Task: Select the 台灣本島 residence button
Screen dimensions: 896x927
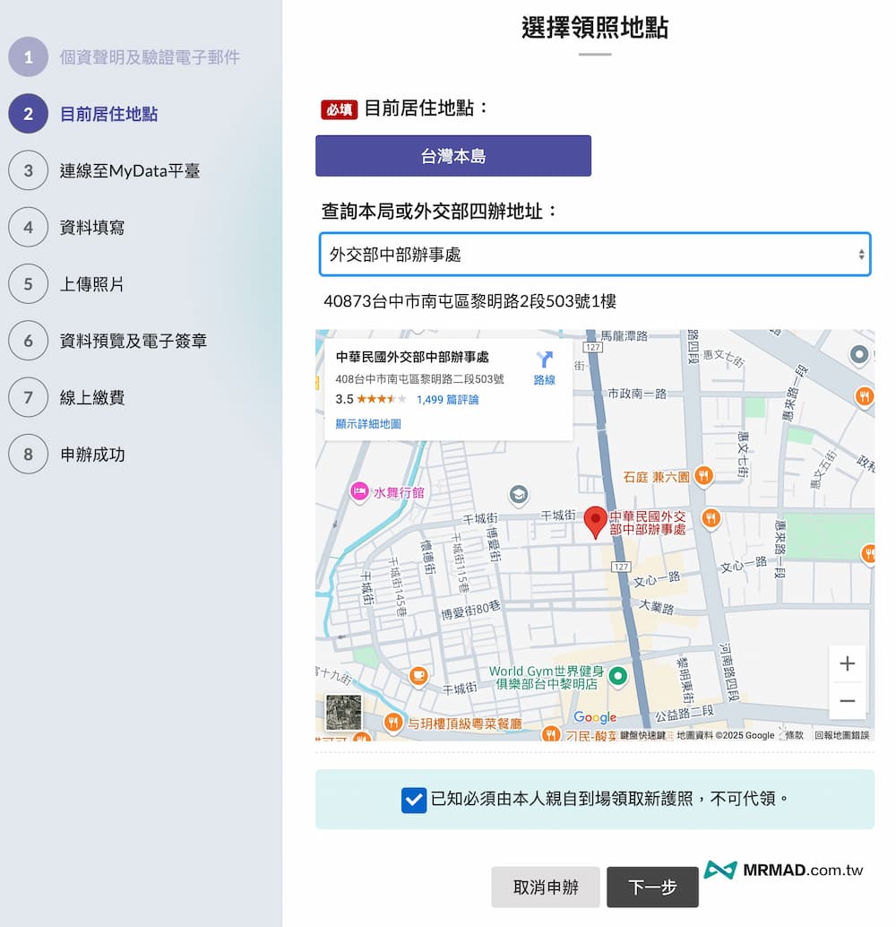Action: (453, 156)
